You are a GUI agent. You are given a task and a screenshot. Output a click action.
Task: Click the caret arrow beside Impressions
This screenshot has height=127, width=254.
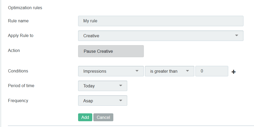click(137, 71)
